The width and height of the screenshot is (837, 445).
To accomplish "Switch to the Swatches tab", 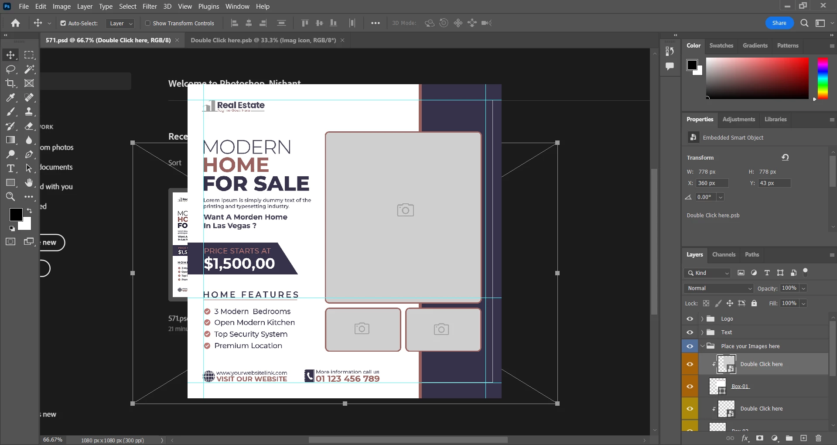I will (721, 45).
